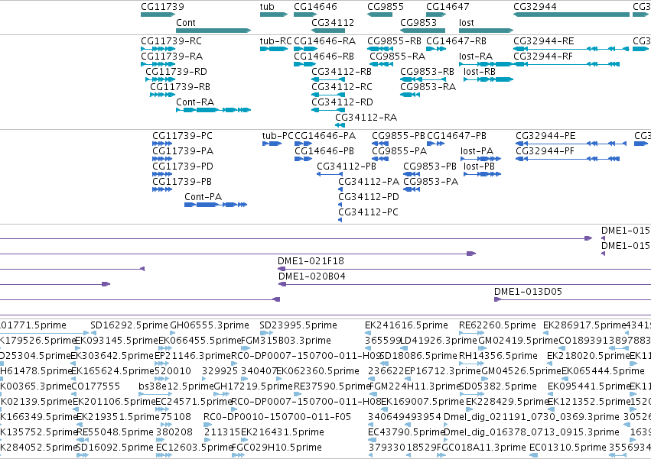
Task: Select the lost-RA transcript label
Action: [x=476, y=57]
